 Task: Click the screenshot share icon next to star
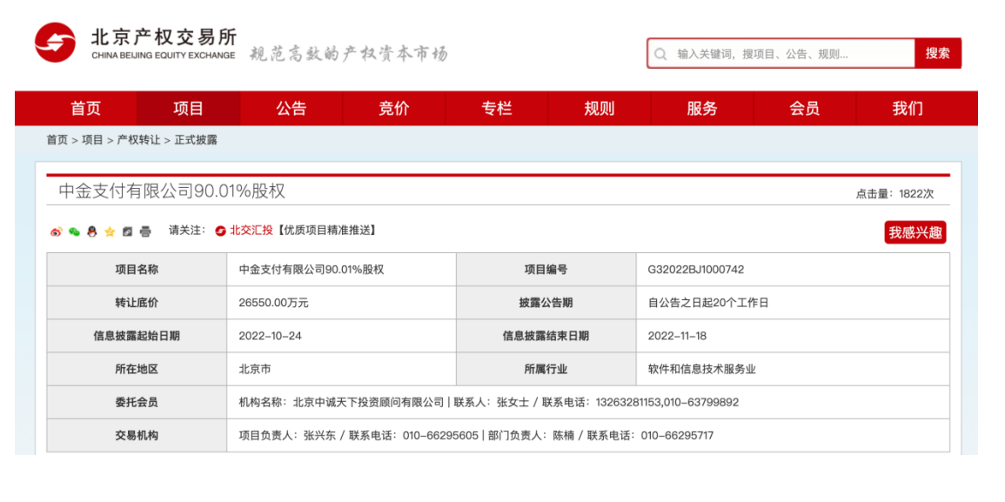point(126,232)
